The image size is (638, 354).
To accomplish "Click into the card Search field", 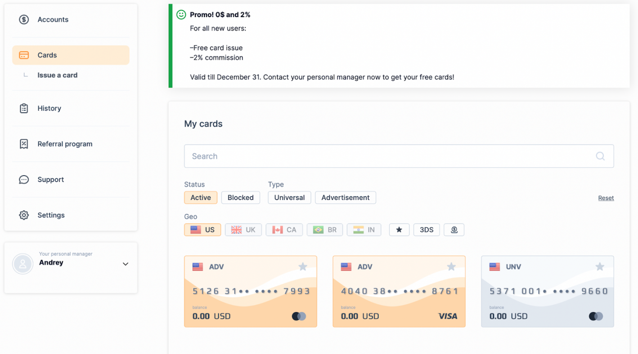I will tap(399, 156).
